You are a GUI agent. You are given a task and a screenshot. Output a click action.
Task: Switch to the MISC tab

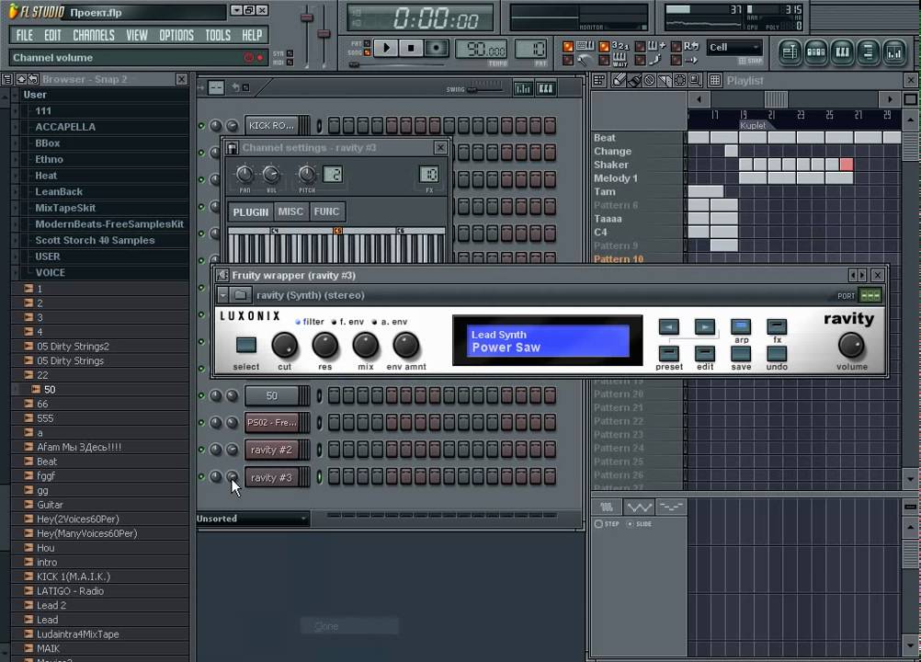coord(290,211)
